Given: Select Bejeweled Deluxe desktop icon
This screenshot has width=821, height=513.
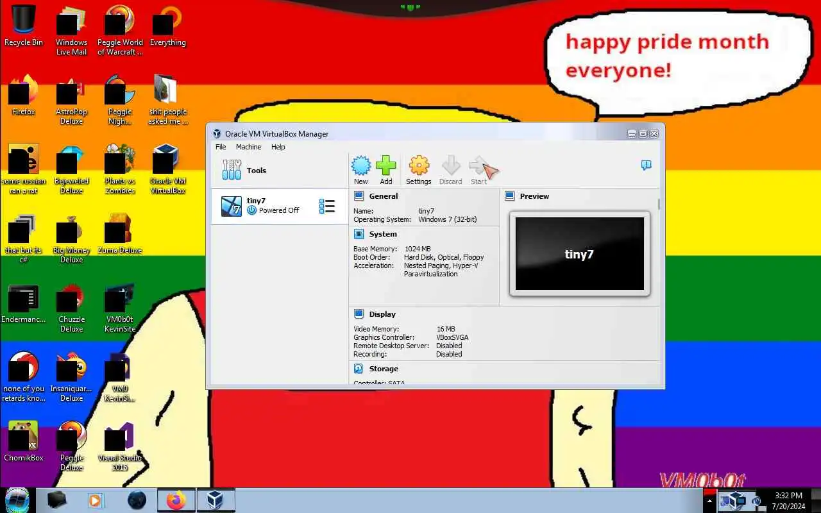Looking at the screenshot, I should click(71, 169).
